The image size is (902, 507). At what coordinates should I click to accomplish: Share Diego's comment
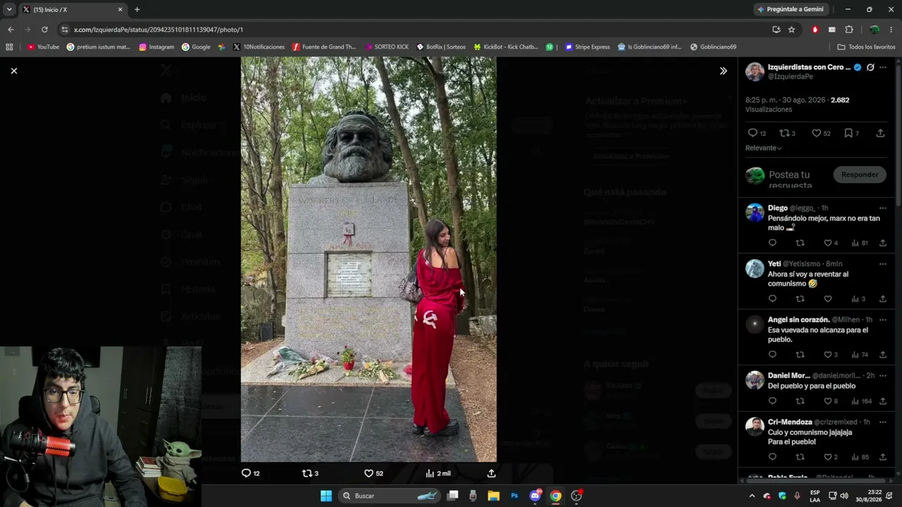(x=883, y=243)
